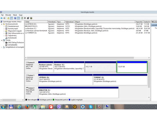The image size is (157, 118).
Task: Expand the Eseménynapló branch arrow
Action: 4,29
